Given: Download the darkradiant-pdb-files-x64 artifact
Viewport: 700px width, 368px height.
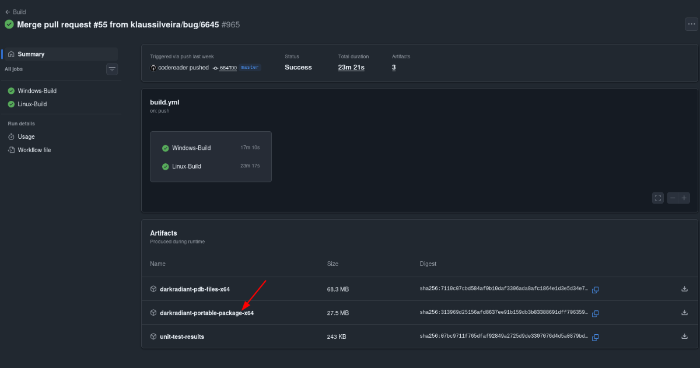Looking at the screenshot, I should click(x=684, y=289).
